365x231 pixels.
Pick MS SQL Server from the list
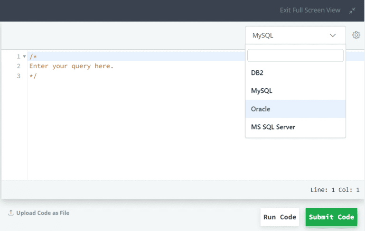click(295, 127)
